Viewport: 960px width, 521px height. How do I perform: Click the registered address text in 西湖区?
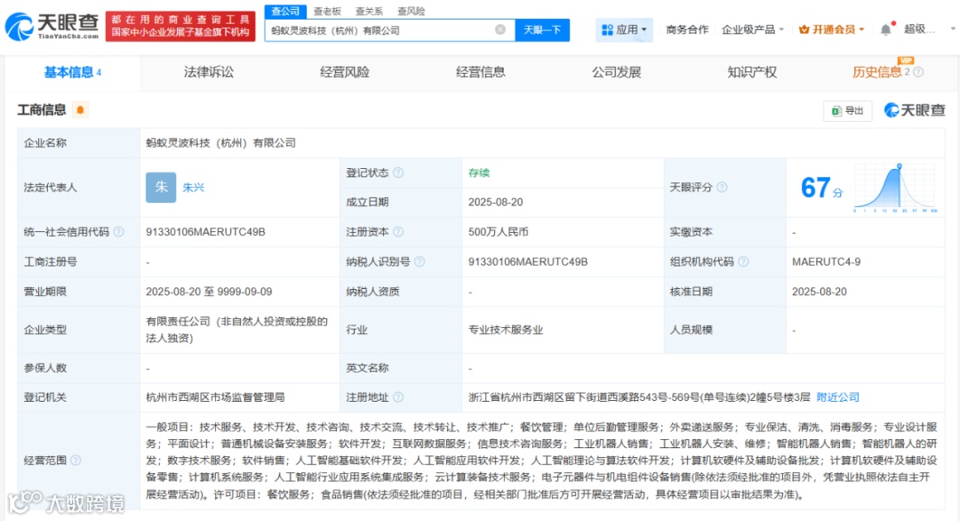point(639,397)
